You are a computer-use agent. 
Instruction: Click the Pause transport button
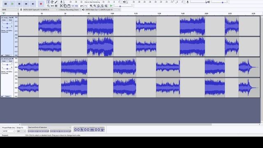[5, 4]
